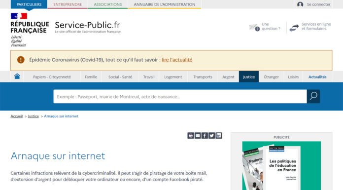Open the Travail menu
This screenshot has height=190, width=343.
pos(149,77)
